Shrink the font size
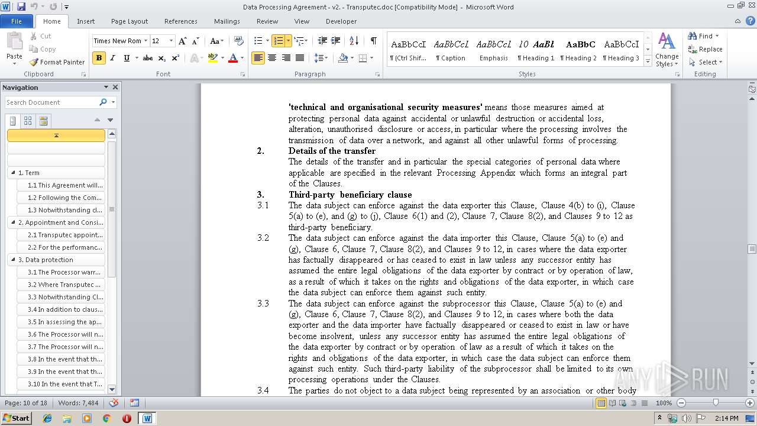Screen dimensions: 757x426 point(196,41)
